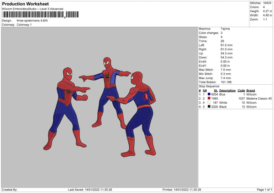Click the barcode under the worksheet title
Viewport: 274px width, 193px height.
pos(32,15)
